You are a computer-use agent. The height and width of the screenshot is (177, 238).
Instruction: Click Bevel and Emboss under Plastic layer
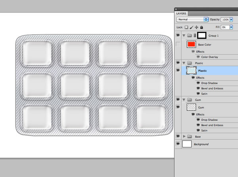click(x=212, y=88)
